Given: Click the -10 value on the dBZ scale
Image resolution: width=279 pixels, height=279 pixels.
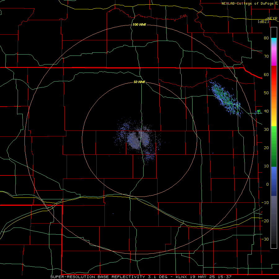Looking at the screenshot, I should click(265, 203).
